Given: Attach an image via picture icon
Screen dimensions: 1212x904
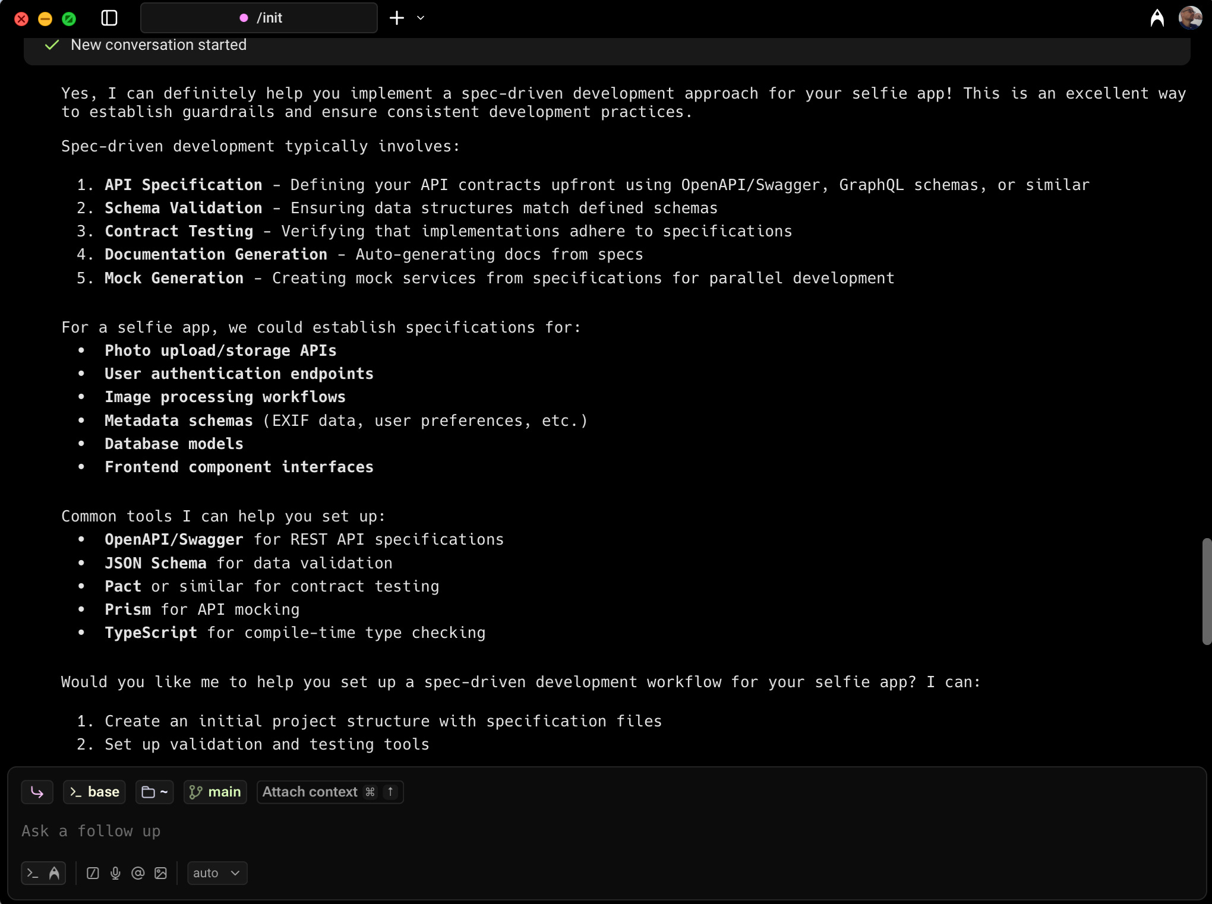Looking at the screenshot, I should (x=160, y=873).
